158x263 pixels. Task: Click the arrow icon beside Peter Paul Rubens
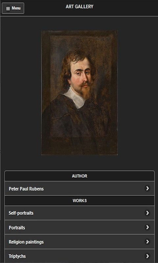click(147, 188)
